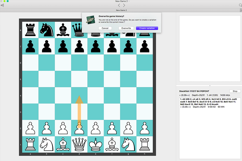Click the empty f6 square
242x161 pixels.
coord(112,63)
